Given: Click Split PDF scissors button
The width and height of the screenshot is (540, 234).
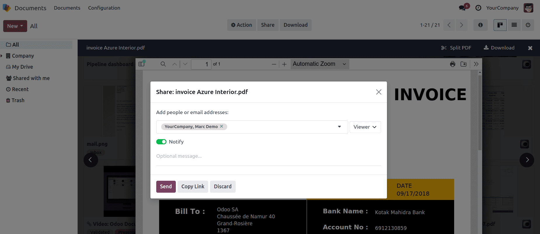Looking at the screenshot, I should tap(456, 48).
